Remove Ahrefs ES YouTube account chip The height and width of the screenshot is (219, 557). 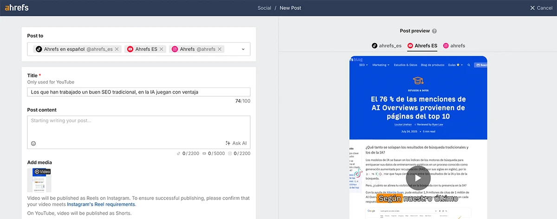click(x=161, y=49)
